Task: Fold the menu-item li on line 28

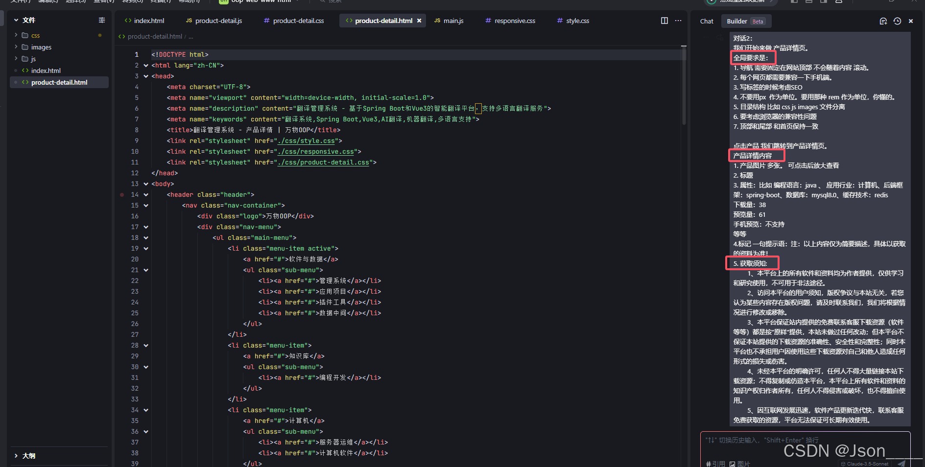Action: [x=146, y=346]
